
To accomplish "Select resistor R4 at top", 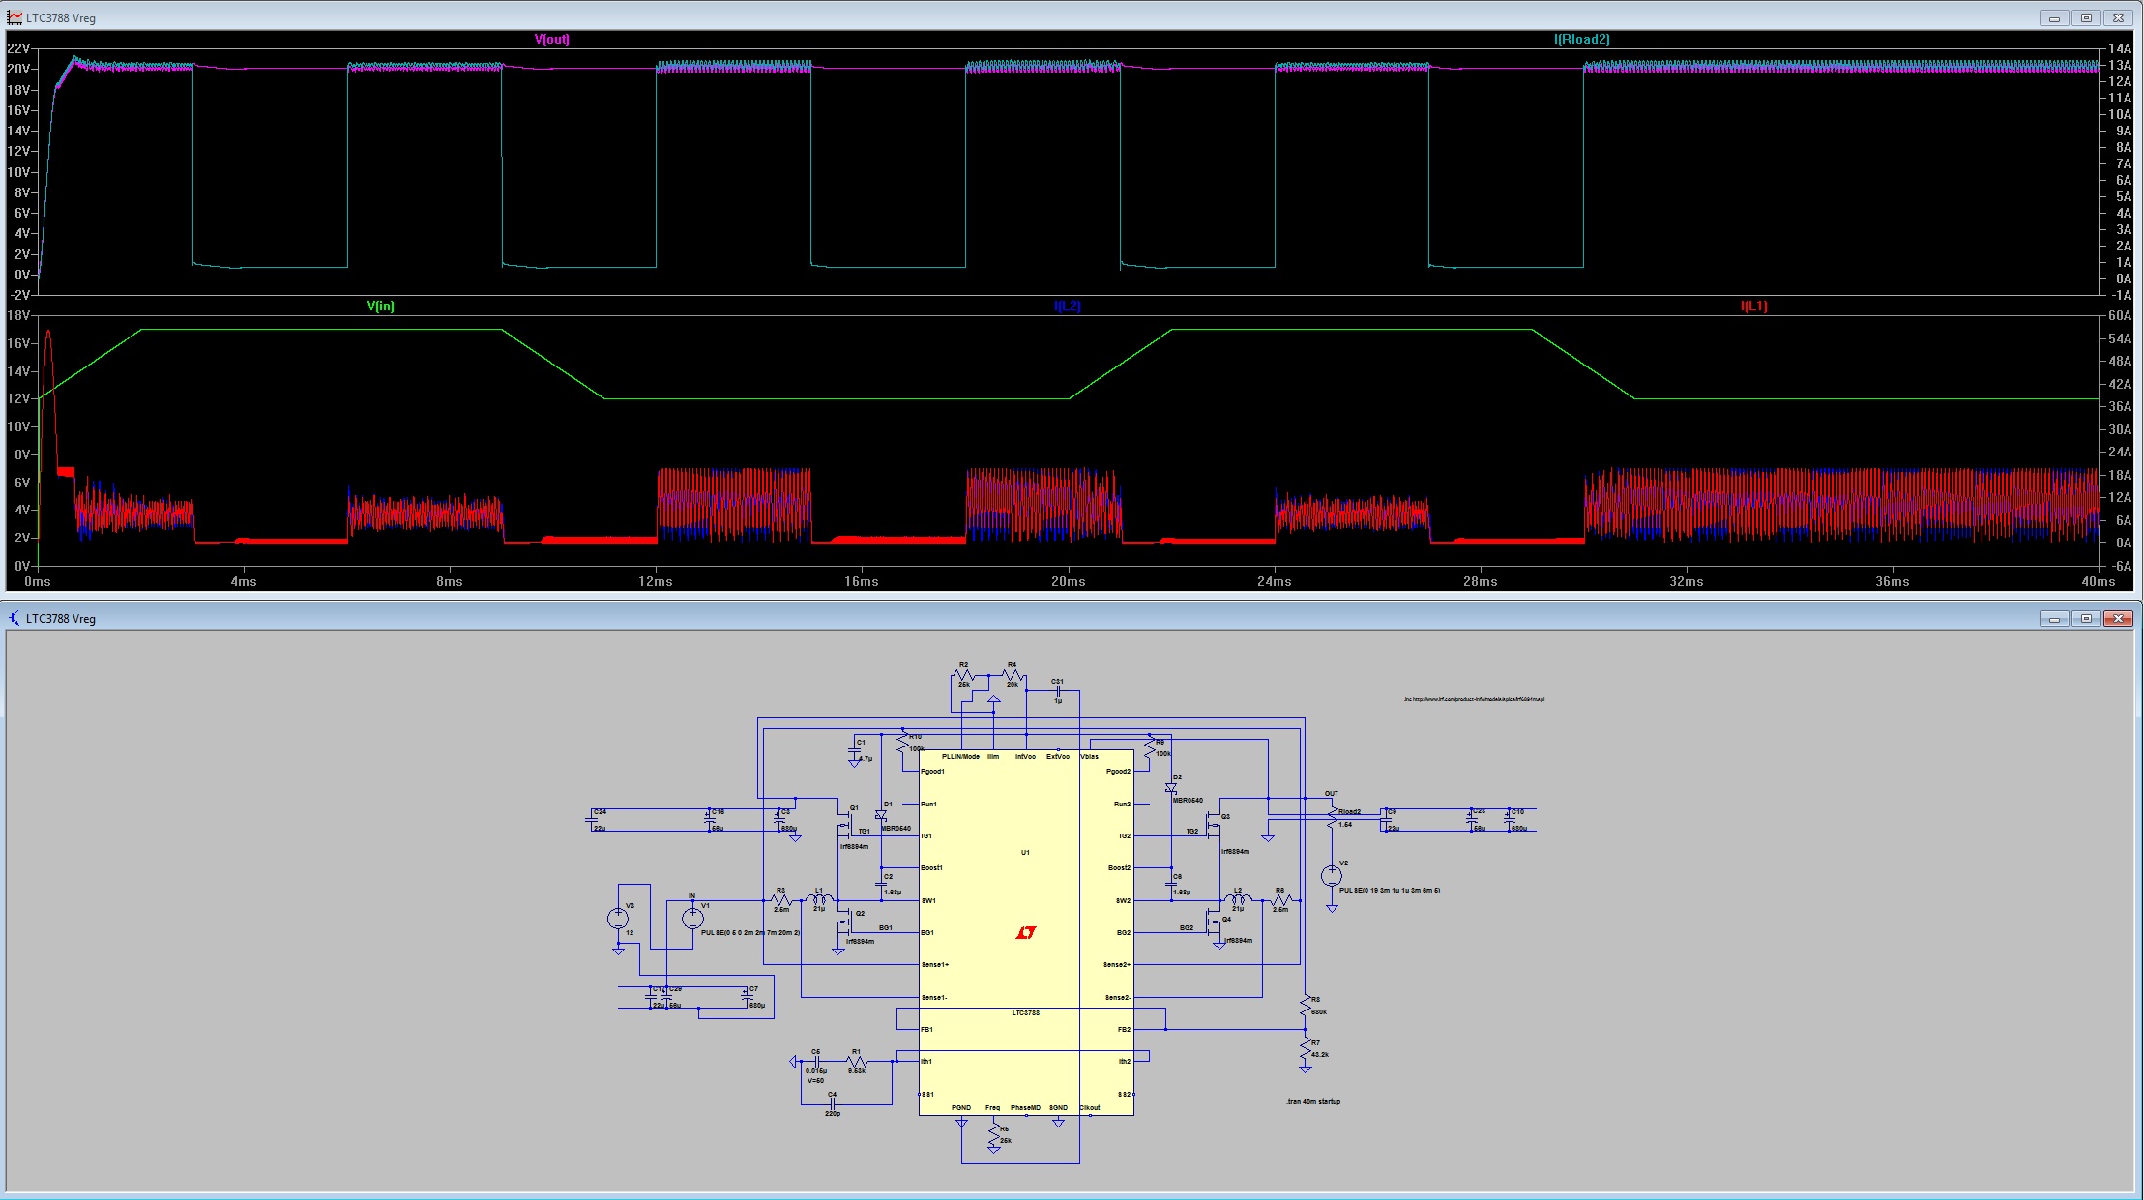I will point(1013,675).
